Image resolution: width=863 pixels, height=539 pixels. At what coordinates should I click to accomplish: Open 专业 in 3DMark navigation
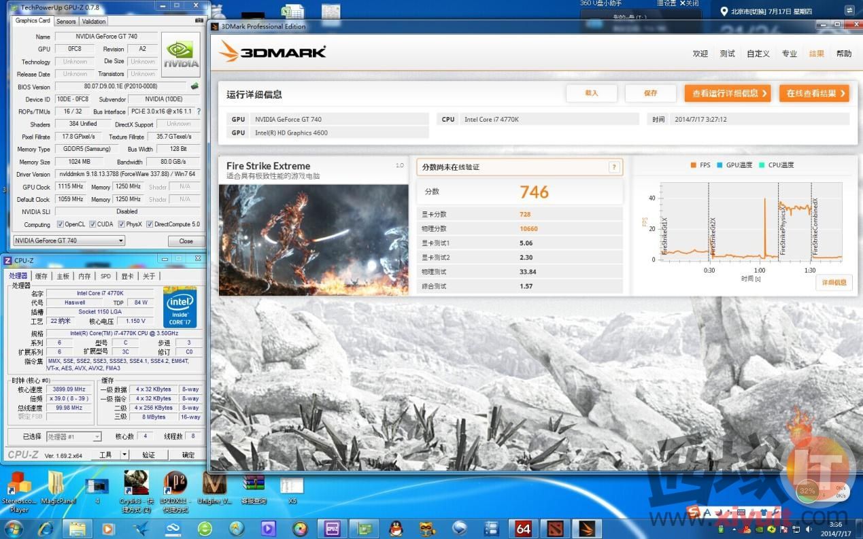tap(789, 54)
